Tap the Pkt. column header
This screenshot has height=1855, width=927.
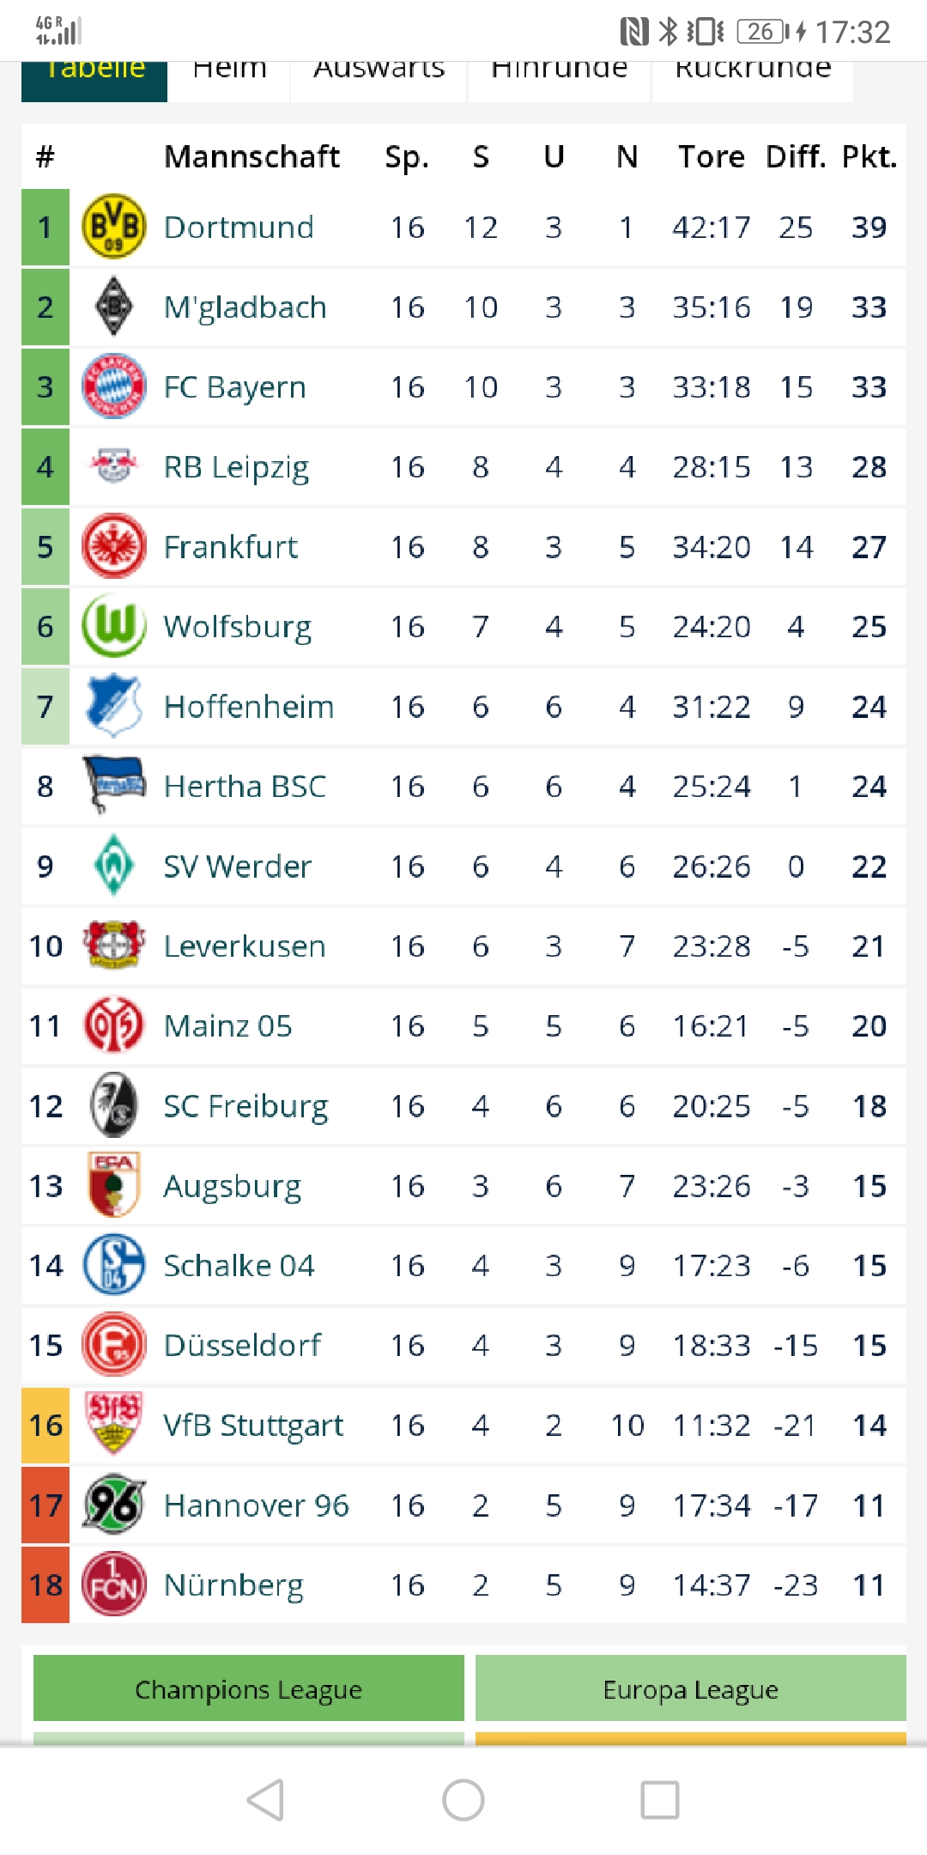[869, 156]
